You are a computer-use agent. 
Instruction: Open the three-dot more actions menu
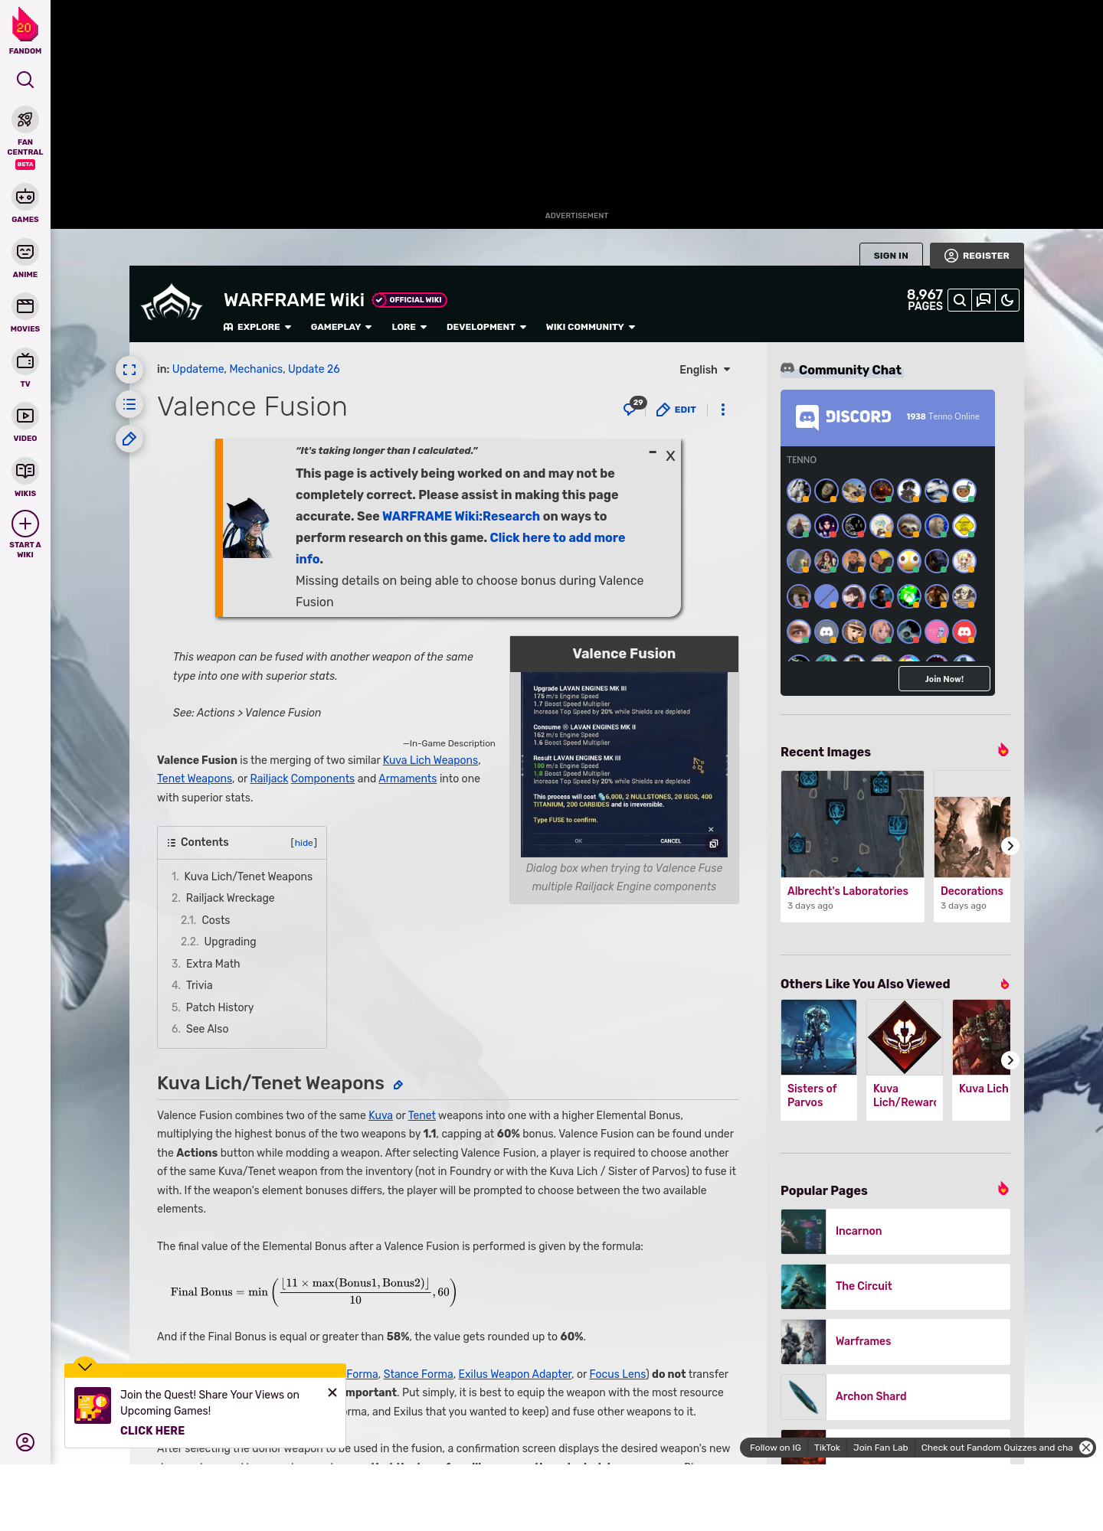click(x=723, y=410)
